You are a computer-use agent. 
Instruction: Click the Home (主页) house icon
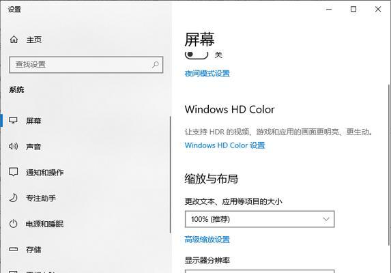tap(14, 40)
